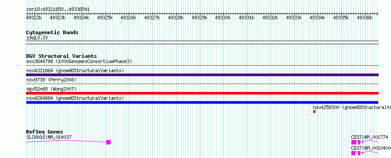Select the thin red esv3644798 variant line
Screen dimensions: 391x158
click(202, 66)
